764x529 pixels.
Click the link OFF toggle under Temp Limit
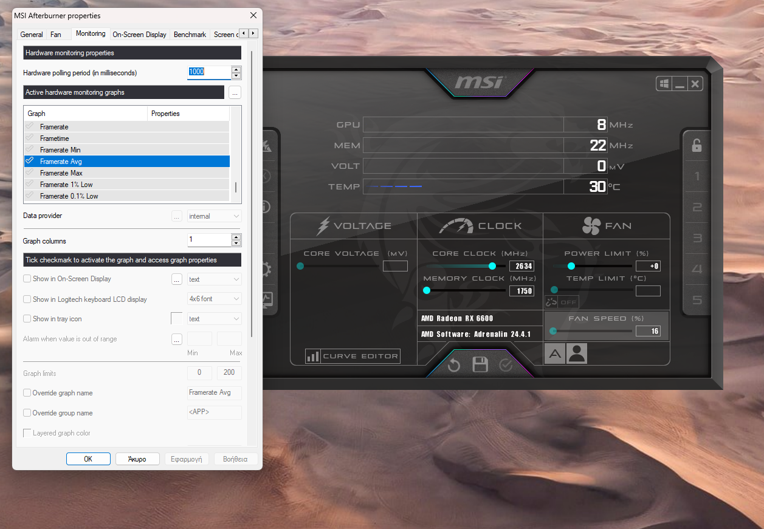click(x=562, y=302)
